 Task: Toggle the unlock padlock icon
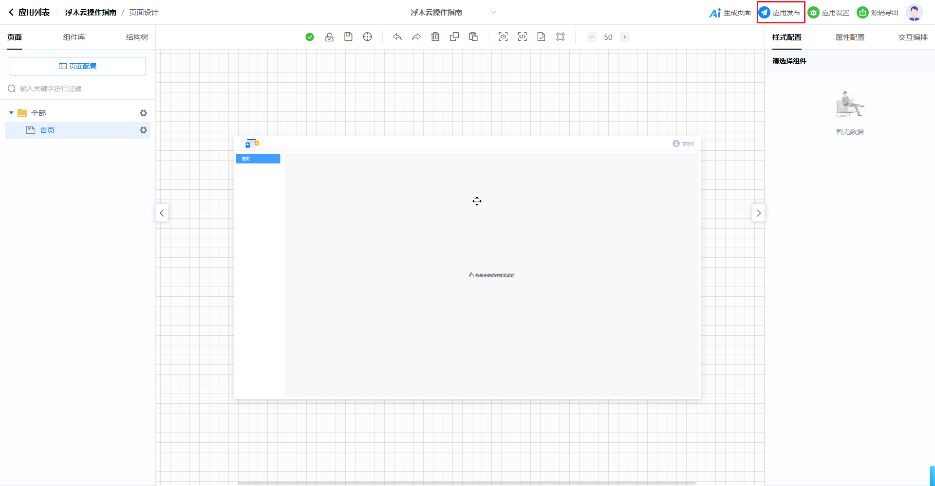click(329, 37)
